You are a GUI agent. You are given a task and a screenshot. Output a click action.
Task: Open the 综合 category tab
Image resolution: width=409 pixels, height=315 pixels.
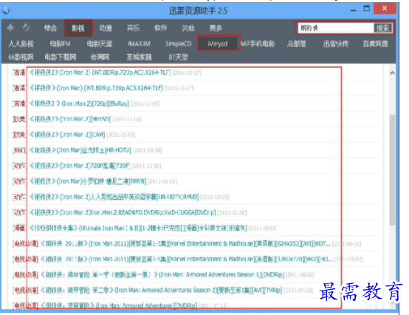tap(50, 28)
